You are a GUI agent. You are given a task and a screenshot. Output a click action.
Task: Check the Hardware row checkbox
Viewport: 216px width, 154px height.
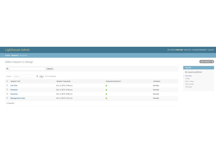[7, 89]
